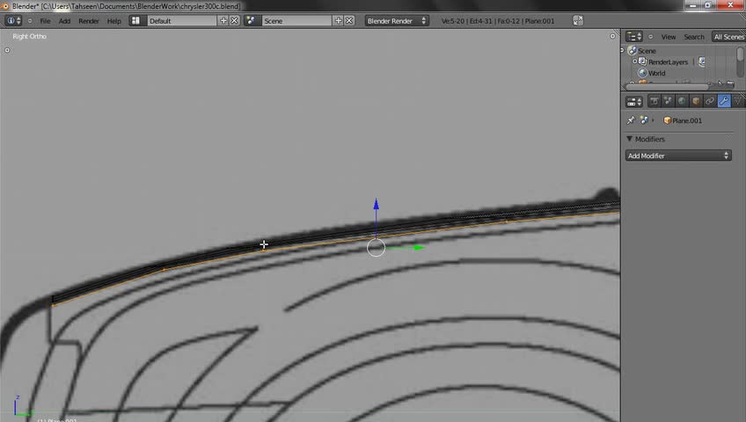Add a new scene
Viewport: 746px width, 422px height.
[x=339, y=20]
